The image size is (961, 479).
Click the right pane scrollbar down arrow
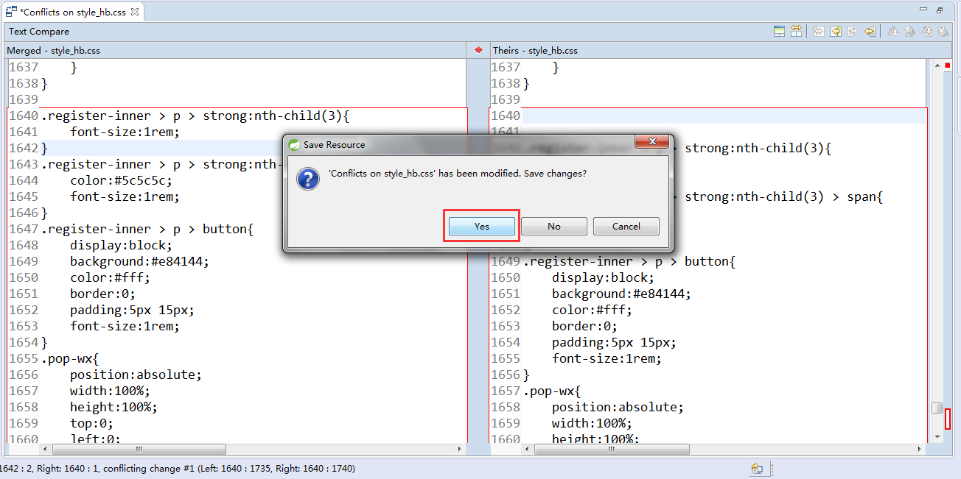tap(936, 437)
